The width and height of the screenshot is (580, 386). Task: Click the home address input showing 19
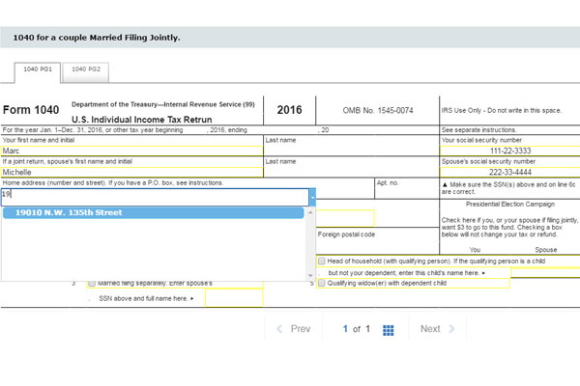pos(155,197)
